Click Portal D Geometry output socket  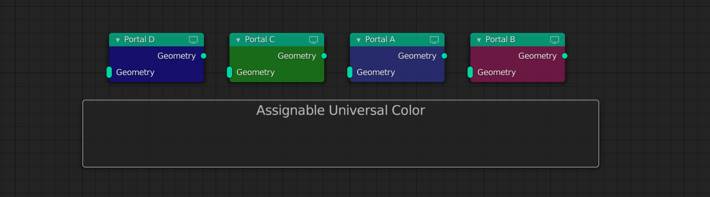point(203,56)
